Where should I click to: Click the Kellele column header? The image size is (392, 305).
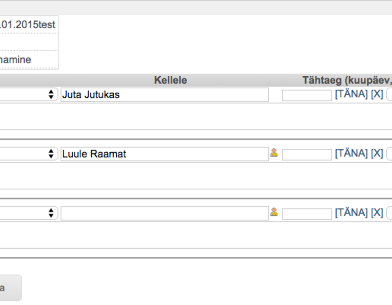[x=170, y=80]
